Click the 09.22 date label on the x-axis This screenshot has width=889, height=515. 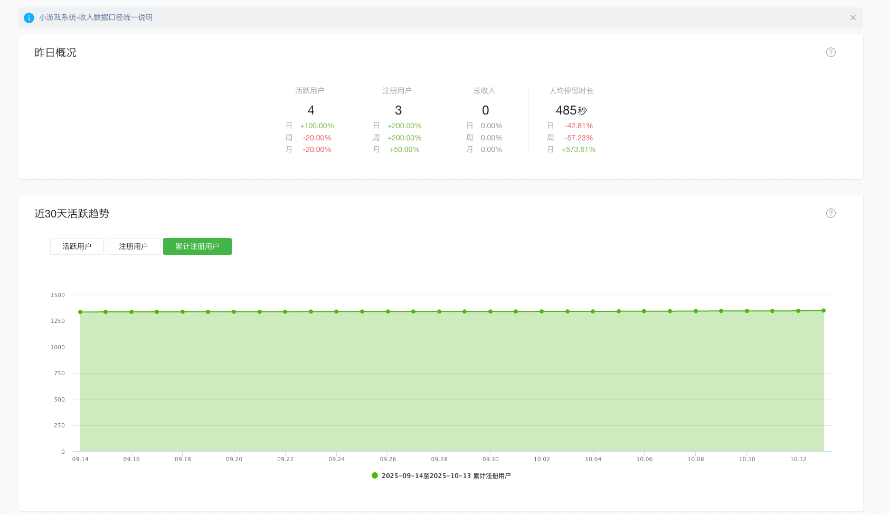[x=286, y=459]
